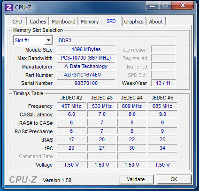Minimize the CPU-Z window
Screen dimensions: 199x191
click(153, 6)
